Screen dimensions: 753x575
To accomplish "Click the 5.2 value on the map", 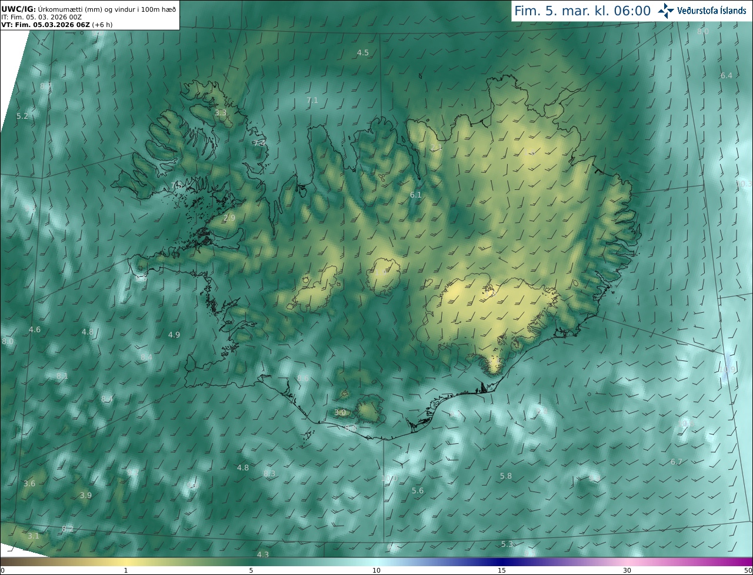I will (22, 116).
